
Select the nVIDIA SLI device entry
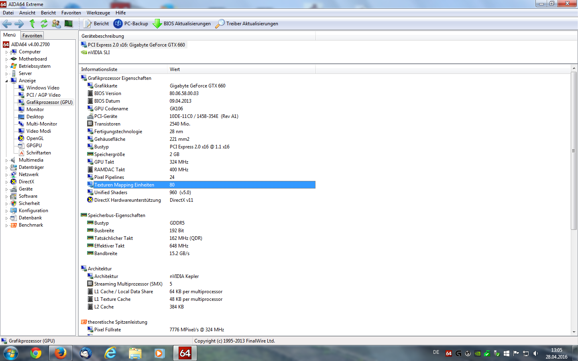pos(99,53)
